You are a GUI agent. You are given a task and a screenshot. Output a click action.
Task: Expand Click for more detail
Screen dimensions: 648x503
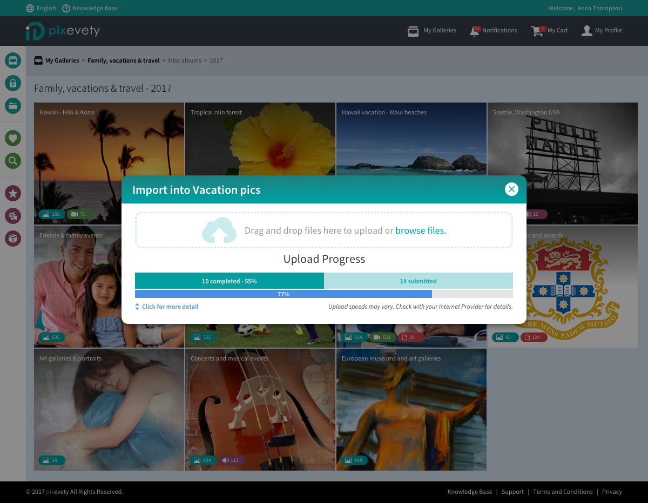167,307
